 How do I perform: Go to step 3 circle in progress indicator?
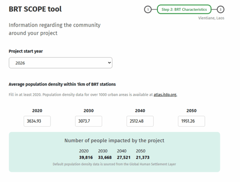(x=221, y=10)
